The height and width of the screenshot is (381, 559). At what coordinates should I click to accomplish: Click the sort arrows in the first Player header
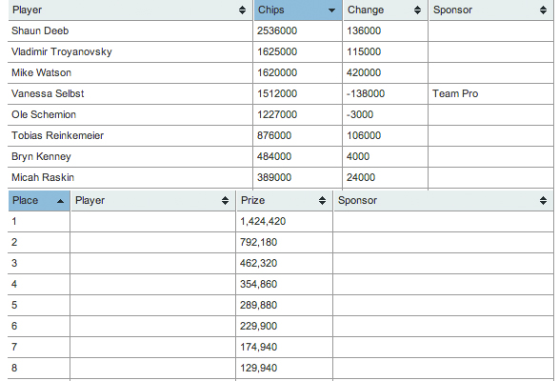(x=242, y=10)
